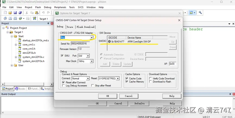235x118 pixels.
Task: Click the Translate file build icon
Action: coord(5,18)
